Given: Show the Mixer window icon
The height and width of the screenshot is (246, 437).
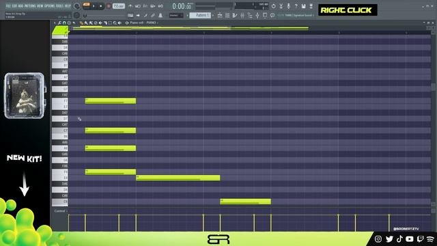Looking at the screenshot, I should coord(242,15).
